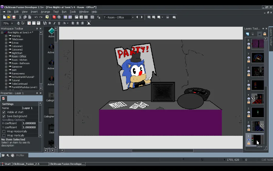Viewport: 273px width, 171px height.
Task: Click the New layer icon
Action: (248, 34)
